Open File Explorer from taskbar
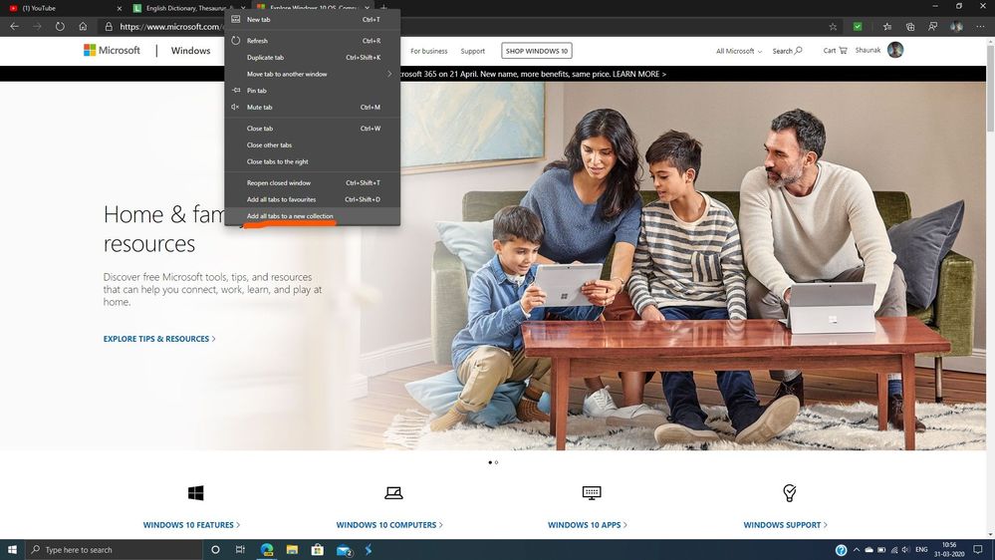Viewport: 995px width, 560px height. pyautogui.click(x=292, y=550)
